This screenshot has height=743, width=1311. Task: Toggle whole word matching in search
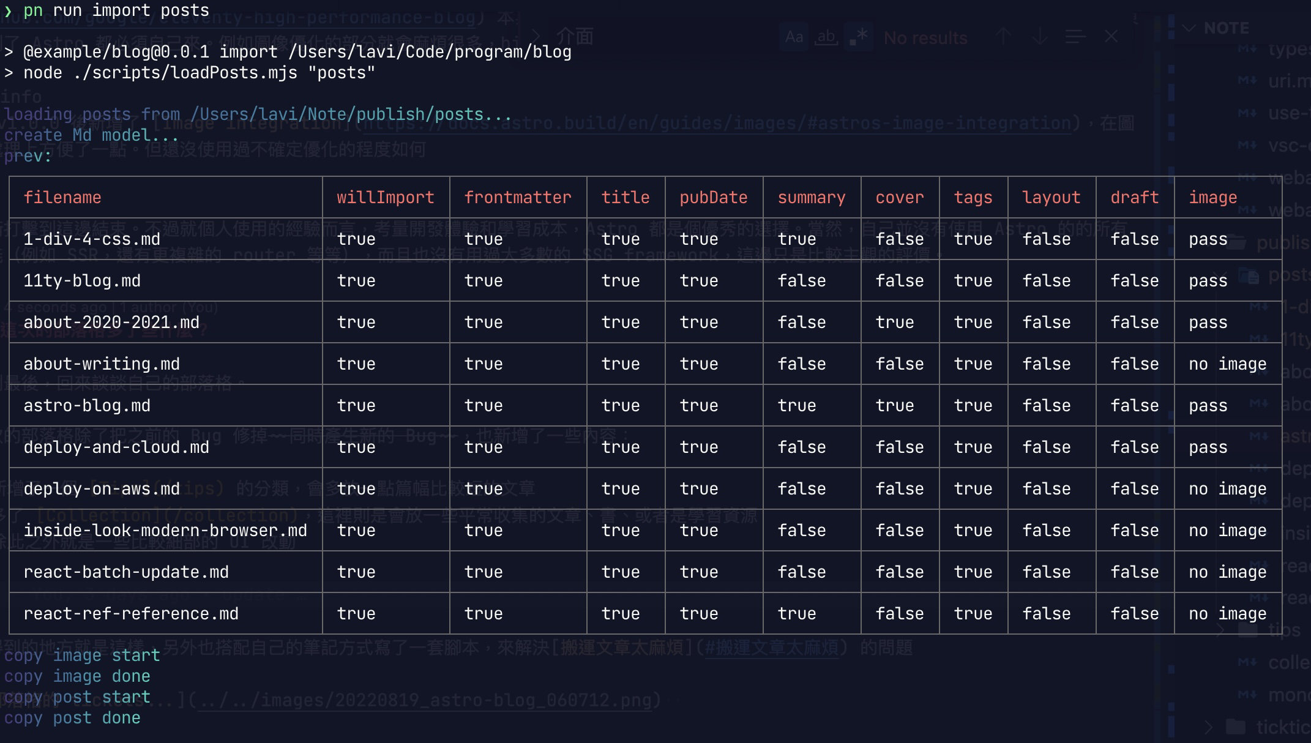point(826,36)
